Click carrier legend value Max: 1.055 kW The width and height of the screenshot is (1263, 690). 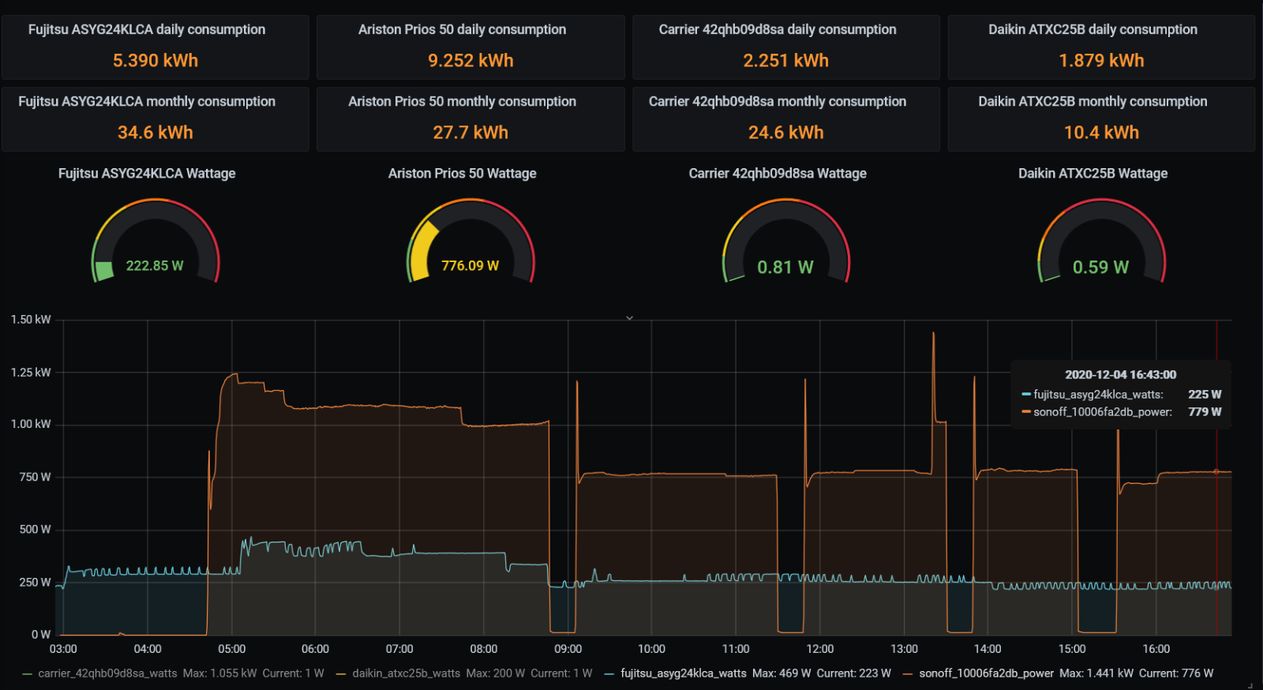tap(220, 673)
